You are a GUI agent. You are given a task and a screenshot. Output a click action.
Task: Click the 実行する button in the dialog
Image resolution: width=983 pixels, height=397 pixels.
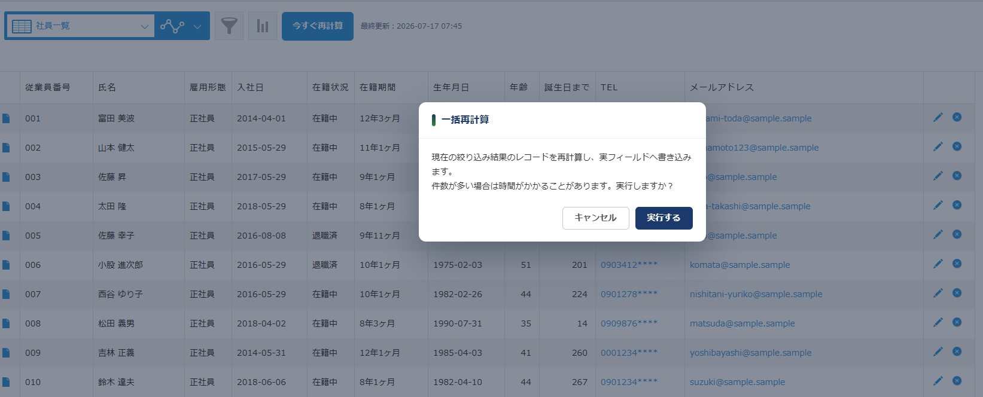pyautogui.click(x=664, y=218)
